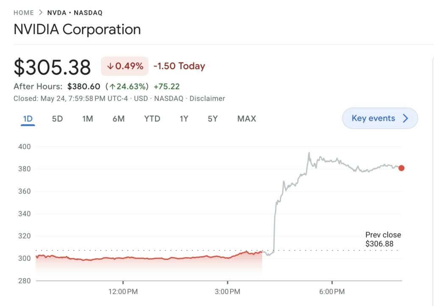Click the -0.49% loss badge

pos(125,66)
